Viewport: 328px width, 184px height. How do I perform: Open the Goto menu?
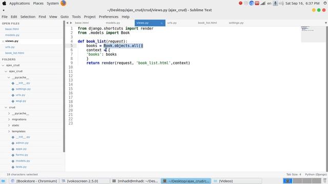pos(65,17)
